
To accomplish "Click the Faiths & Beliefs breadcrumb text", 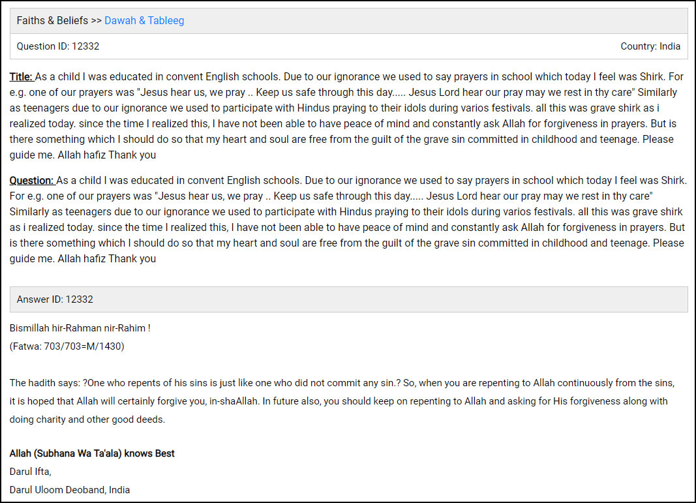I will tap(52, 21).
